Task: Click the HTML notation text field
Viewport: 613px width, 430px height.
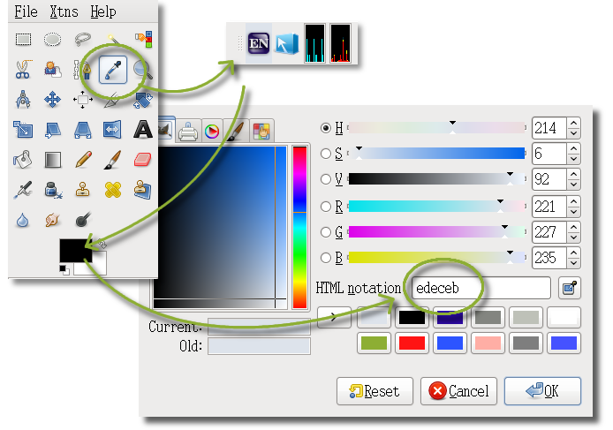Action: pyautogui.click(x=481, y=288)
